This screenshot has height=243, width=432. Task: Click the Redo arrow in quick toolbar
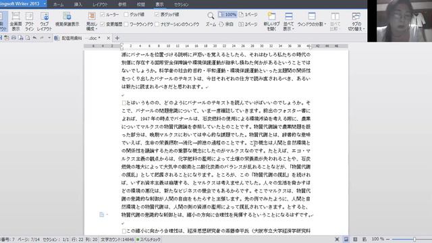coord(42,38)
